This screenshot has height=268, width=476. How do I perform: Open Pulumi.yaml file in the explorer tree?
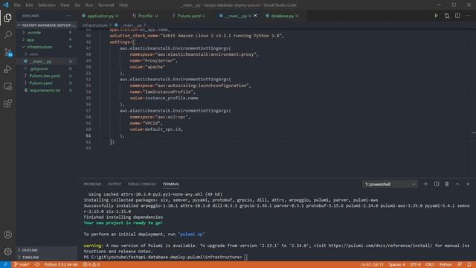[46, 83]
